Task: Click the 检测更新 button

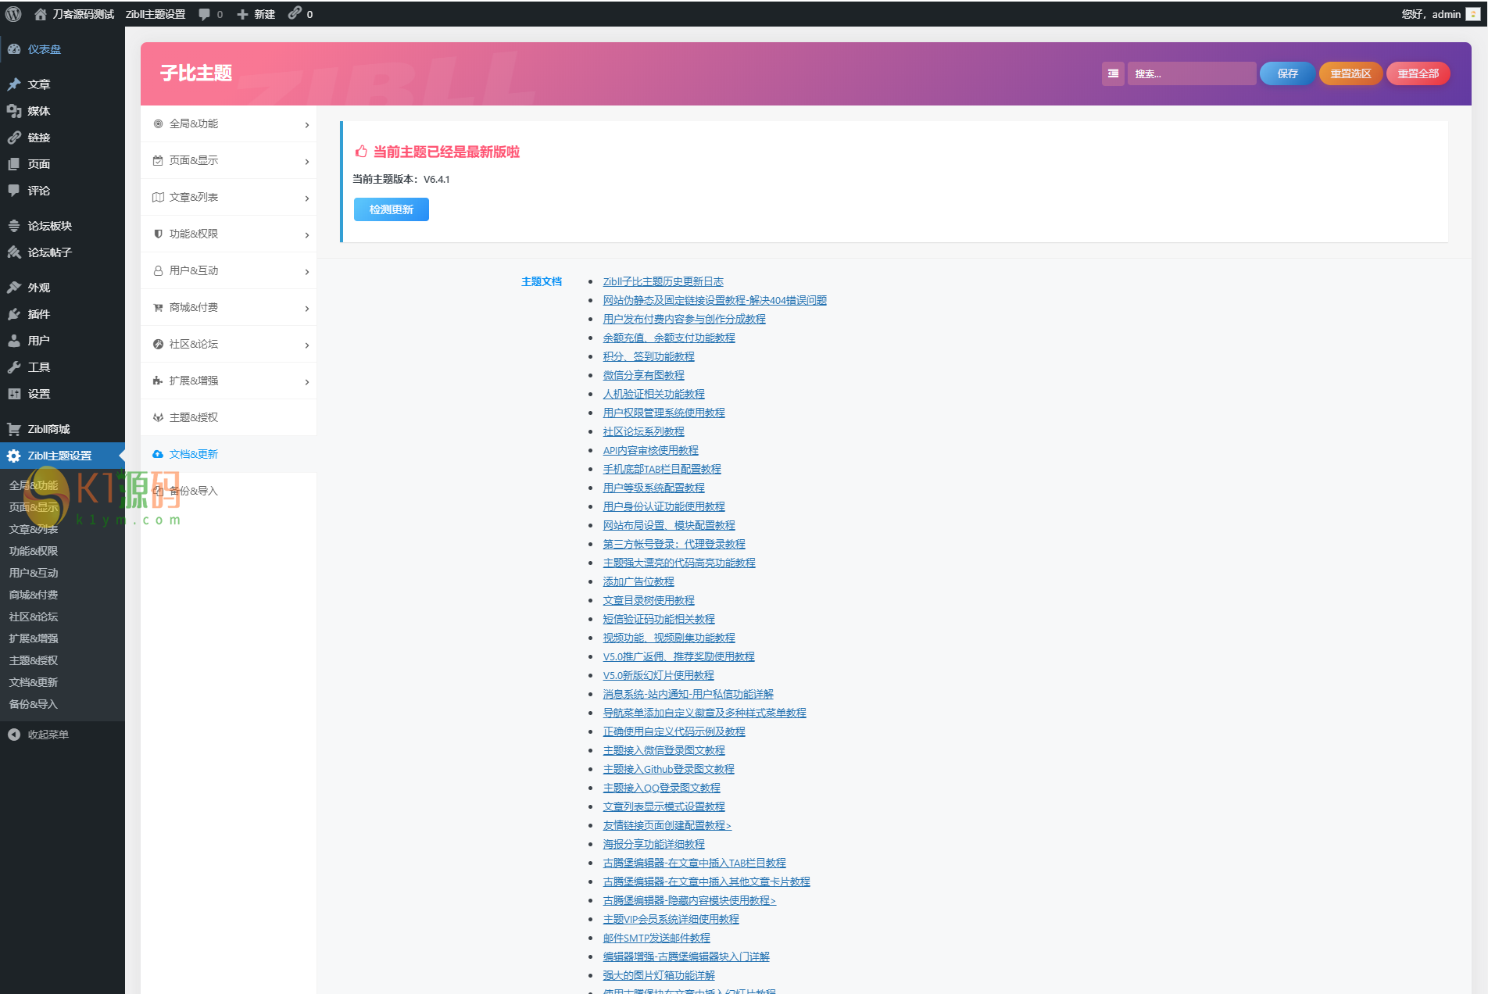Action: point(392,209)
